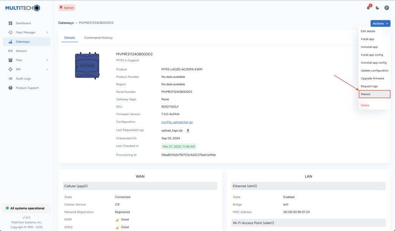Click the Bridge value br0
The width and height of the screenshot is (395, 231).
point(286,204)
